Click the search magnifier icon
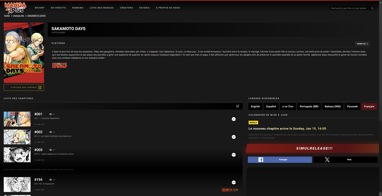 (372, 8)
